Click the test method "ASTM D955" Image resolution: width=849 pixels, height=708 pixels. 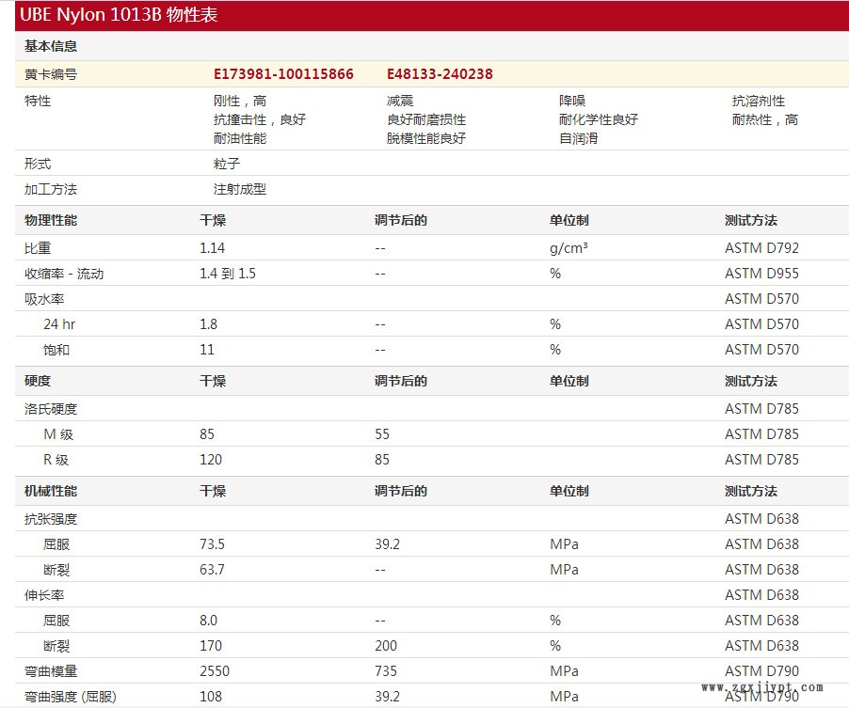pos(761,274)
